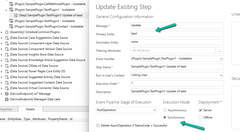Viewport: 240px width, 132px height.
Task: Click the TestPlugin1 plugin icon
Action: click(11, 10)
